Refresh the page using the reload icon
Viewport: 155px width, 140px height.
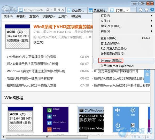(x=59, y=10)
